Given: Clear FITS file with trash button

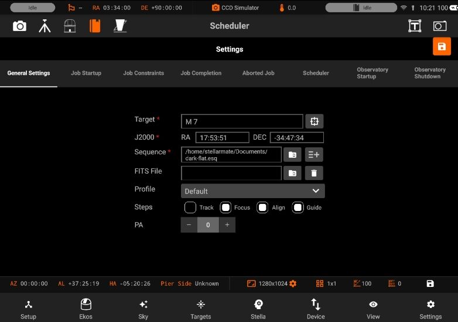Looking at the screenshot, I should point(314,173).
